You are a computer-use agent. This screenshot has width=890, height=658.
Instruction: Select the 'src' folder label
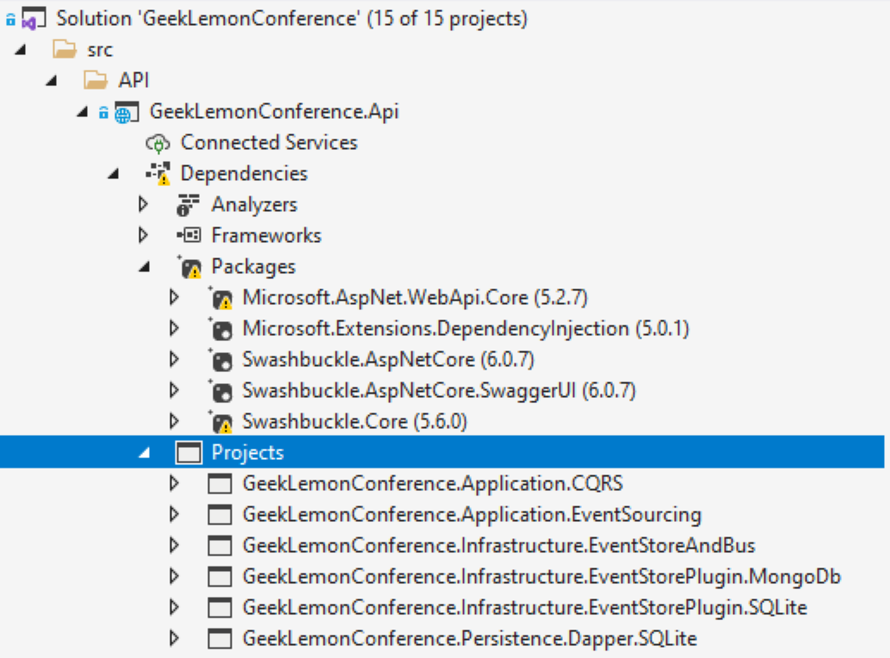(100, 51)
